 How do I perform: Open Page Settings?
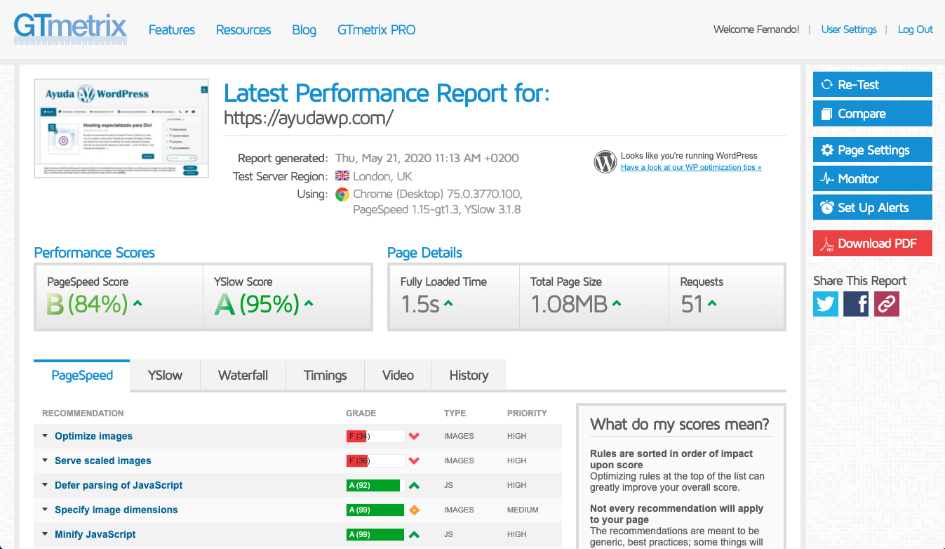(872, 150)
